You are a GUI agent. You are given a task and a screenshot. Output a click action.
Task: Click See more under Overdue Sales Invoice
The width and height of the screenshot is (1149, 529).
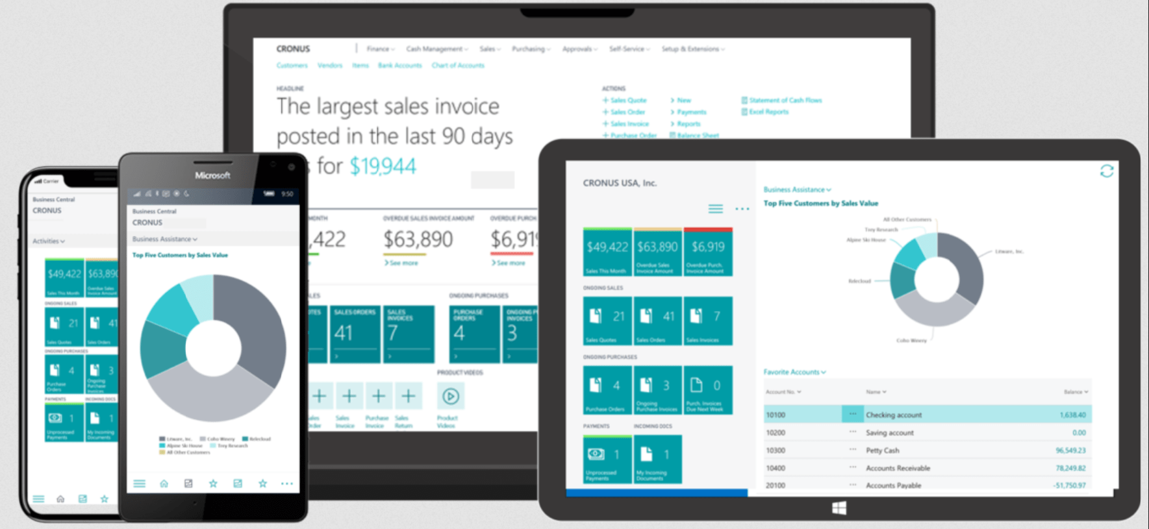[401, 263]
